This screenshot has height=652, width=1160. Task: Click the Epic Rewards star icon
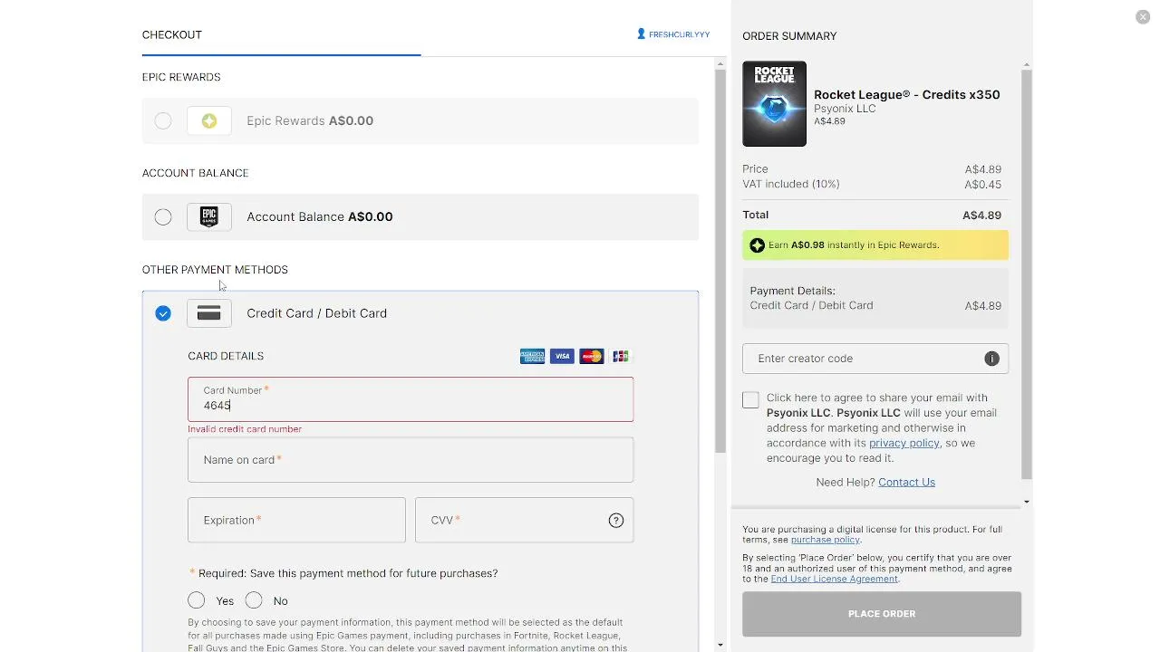click(209, 121)
